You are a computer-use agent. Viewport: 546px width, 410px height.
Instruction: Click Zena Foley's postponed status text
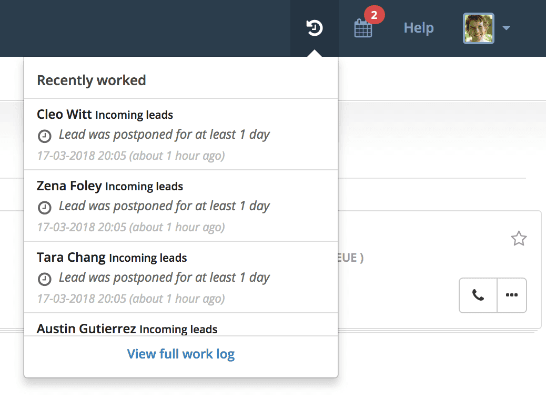164,206
